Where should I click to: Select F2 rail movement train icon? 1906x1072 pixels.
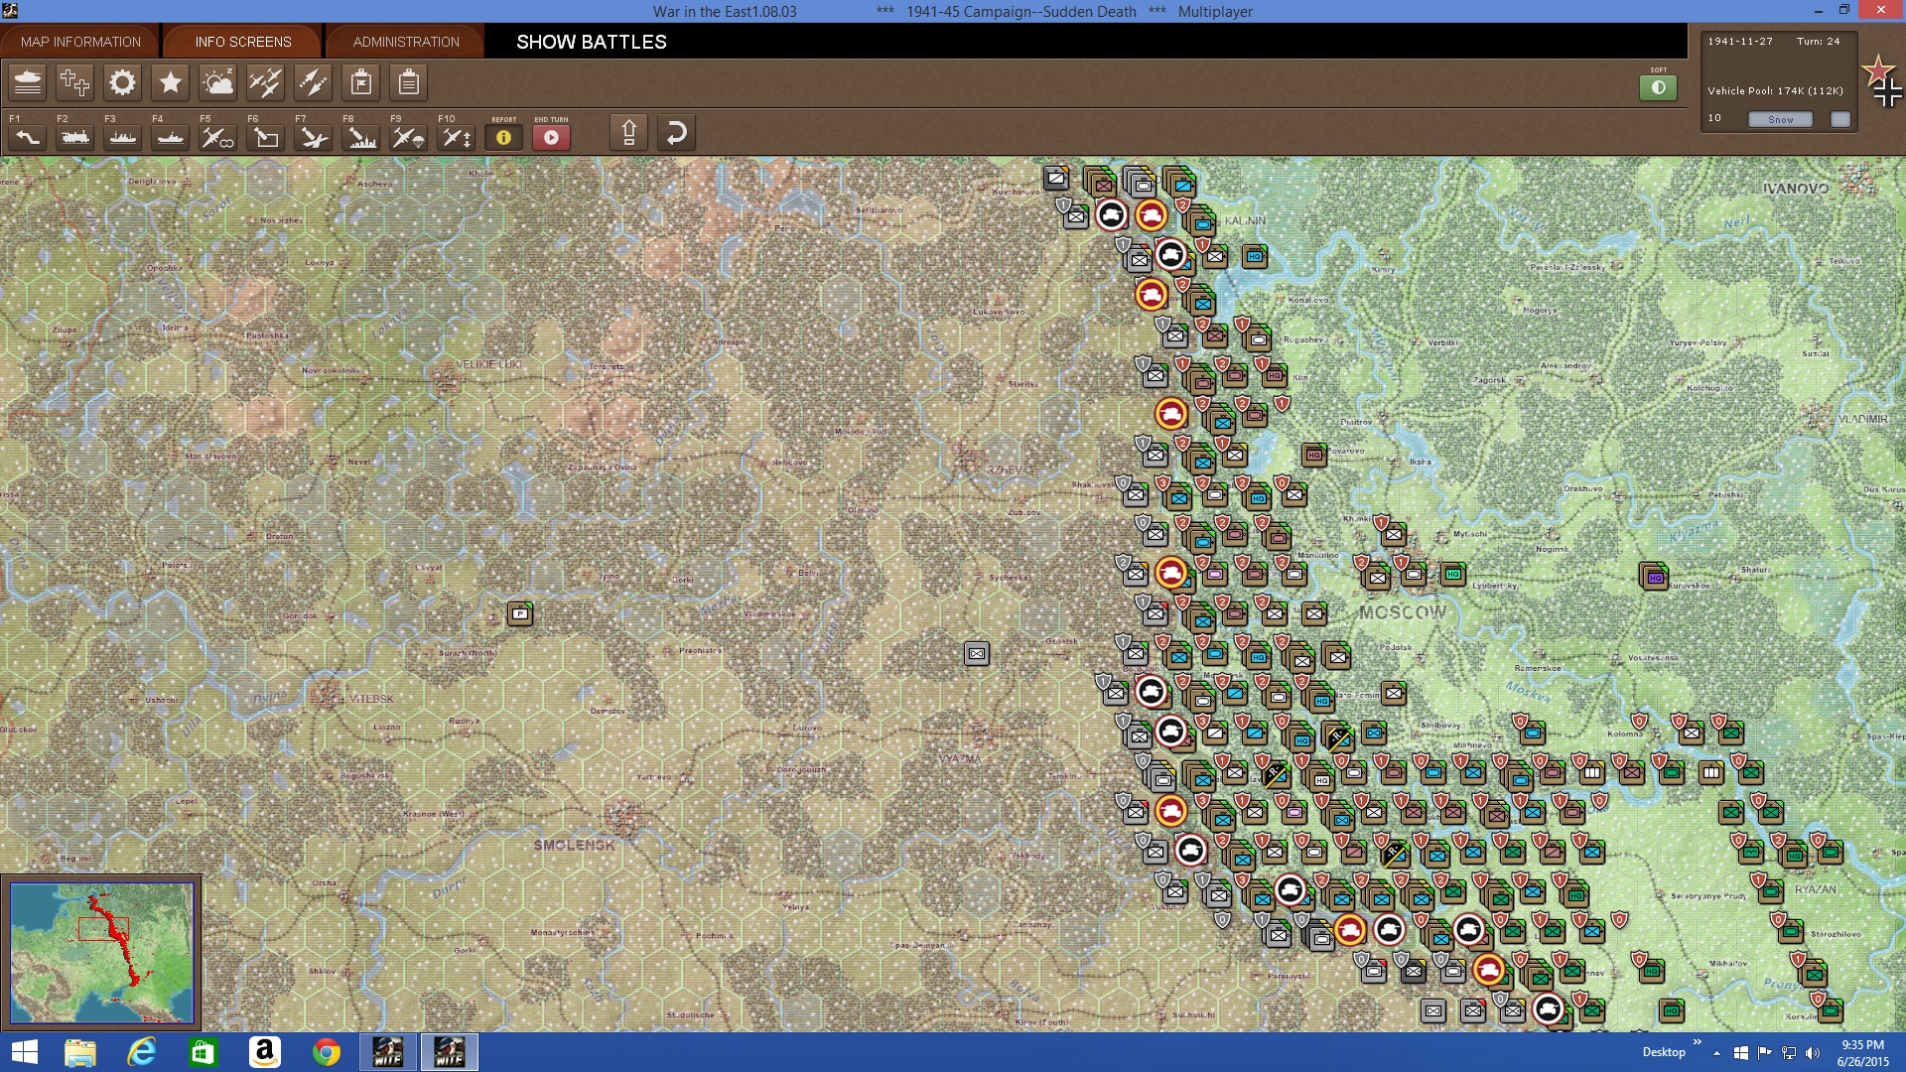[x=75, y=137]
